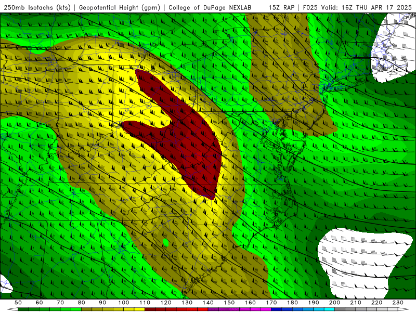Click the '130' color scale label

pos(187,303)
